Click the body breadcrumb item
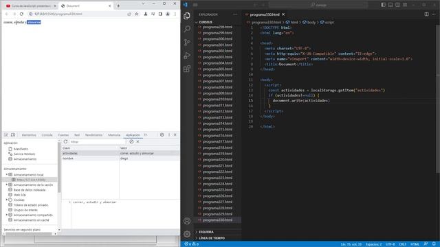 pos(309,23)
